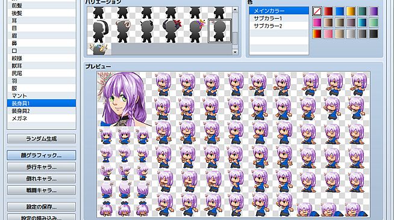Viewport: 394px width, 220px height.
Task: Select the 後髪 parts category
Action: coord(42,13)
